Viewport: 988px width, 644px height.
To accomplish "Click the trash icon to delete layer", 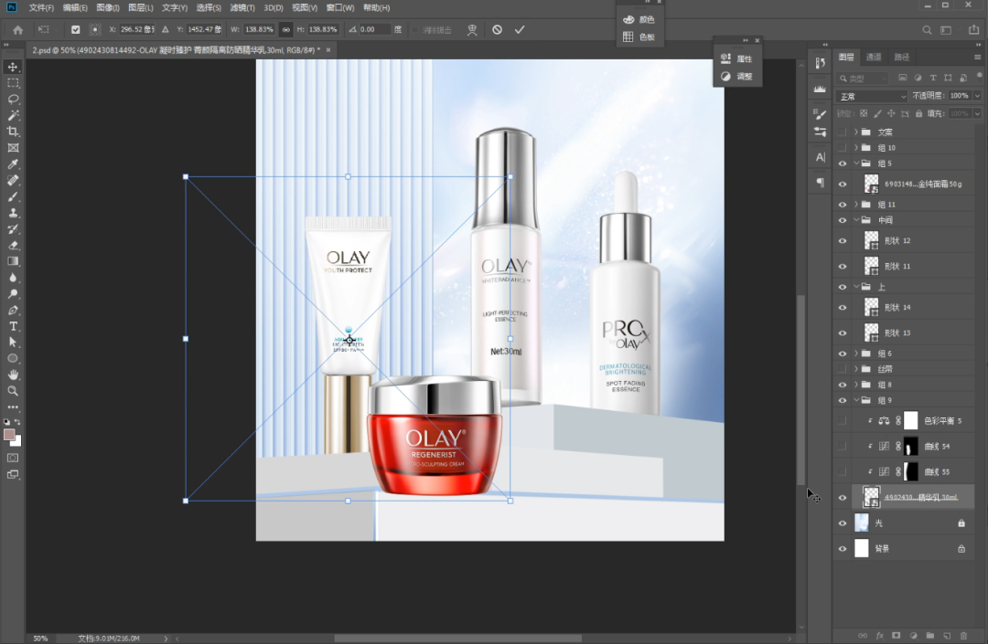I will tap(963, 636).
